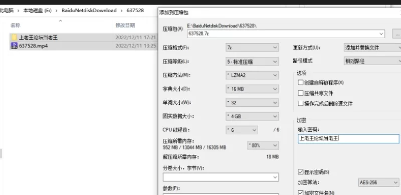Open the CPU 线程数 dropdown

(242, 130)
